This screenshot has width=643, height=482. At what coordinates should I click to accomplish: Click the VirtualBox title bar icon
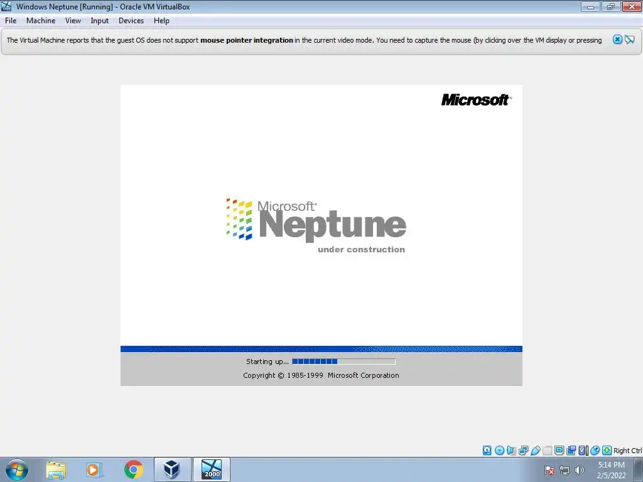coord(6,6)
